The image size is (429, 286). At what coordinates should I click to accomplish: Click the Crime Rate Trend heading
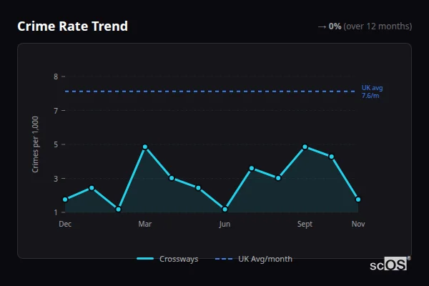coord(72,26)
